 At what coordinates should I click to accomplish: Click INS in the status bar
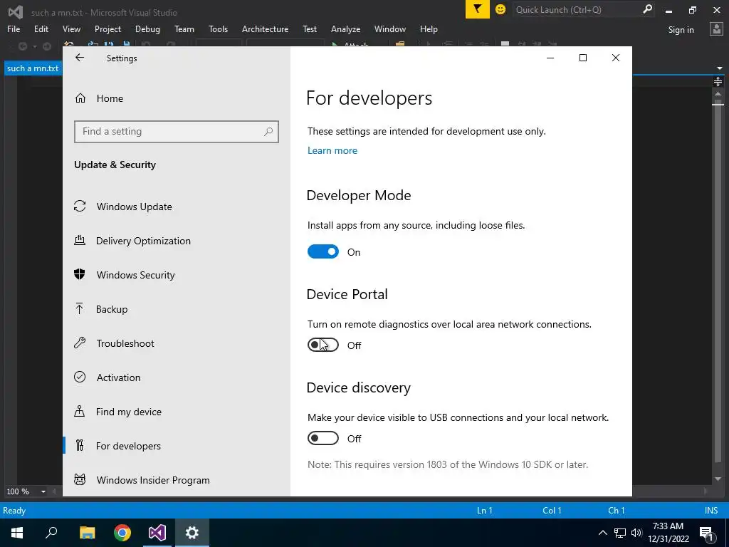711,510
